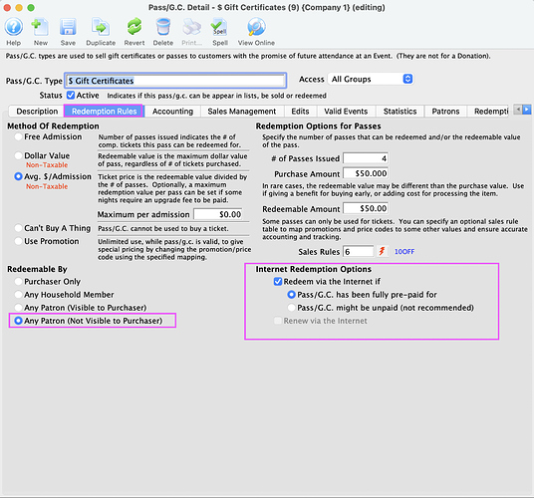This screenshot has width=534, height=498.
Task: Open the Access All Groups dropdown
Action: coord(371,79)
